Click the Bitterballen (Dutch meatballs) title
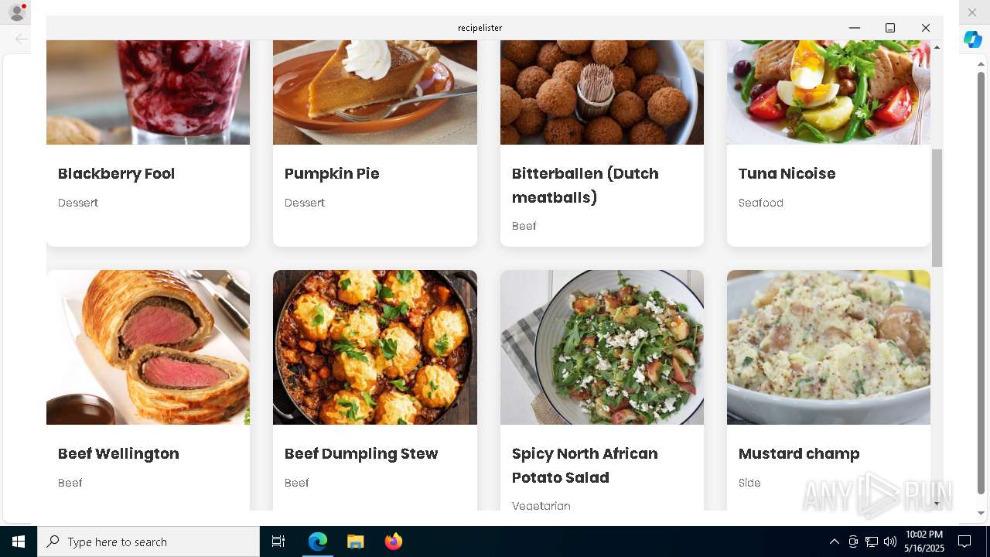 coord(585,185)
